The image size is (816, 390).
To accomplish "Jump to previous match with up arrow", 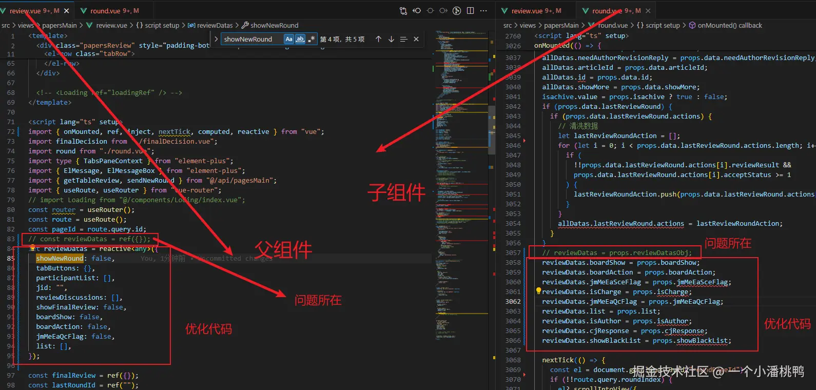I will (378, 39).
